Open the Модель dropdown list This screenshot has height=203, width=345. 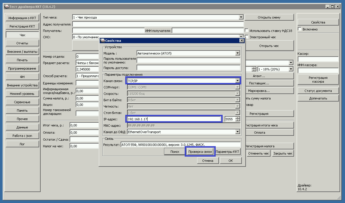click(x=237, y=53)
